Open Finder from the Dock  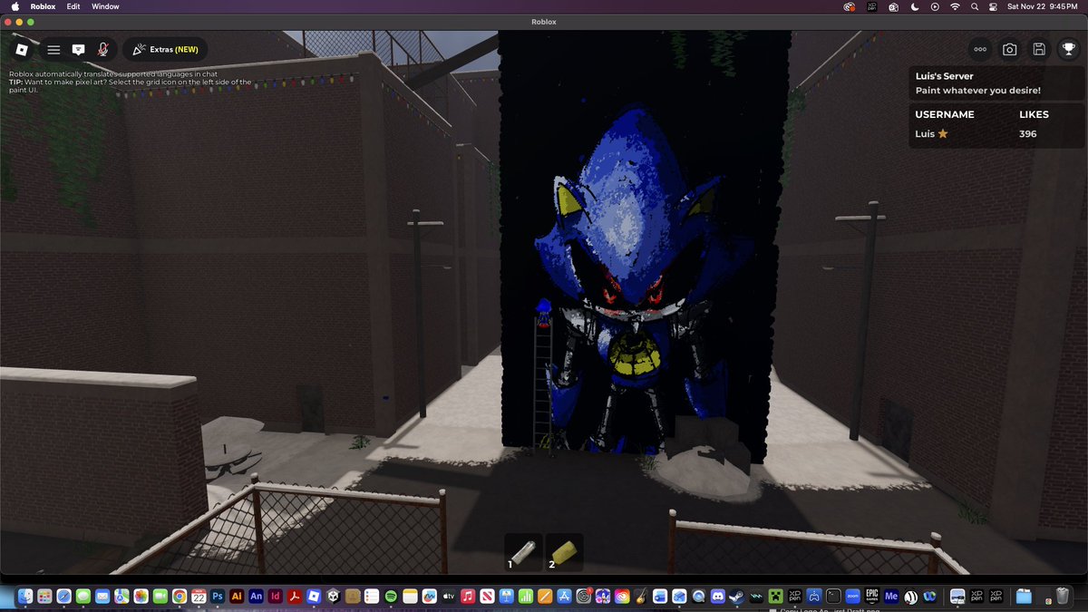click(25, 597)
